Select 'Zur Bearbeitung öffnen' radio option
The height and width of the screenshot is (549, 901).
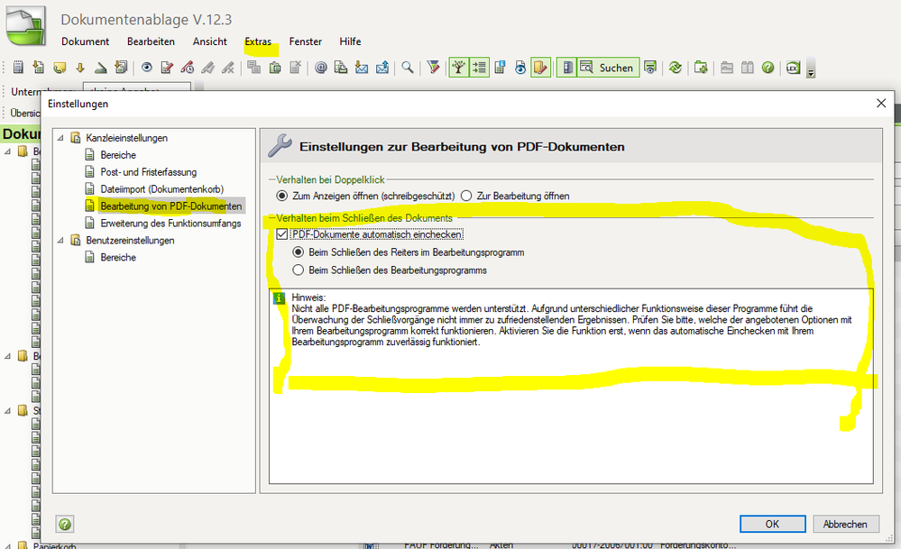coord(466,196)
